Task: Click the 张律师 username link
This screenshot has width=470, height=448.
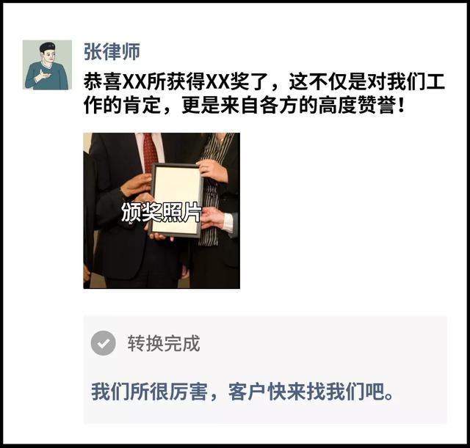Action: click(112, 51)
